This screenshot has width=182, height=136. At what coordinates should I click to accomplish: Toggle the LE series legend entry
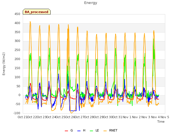(x=94, y=130)
